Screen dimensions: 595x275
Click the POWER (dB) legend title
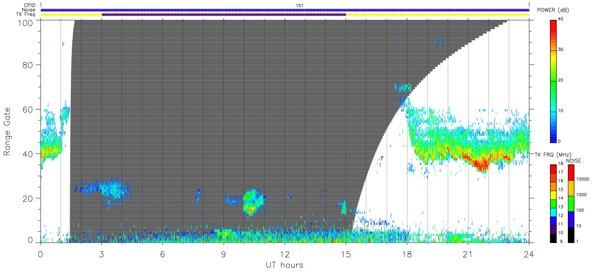coord(553,10)
